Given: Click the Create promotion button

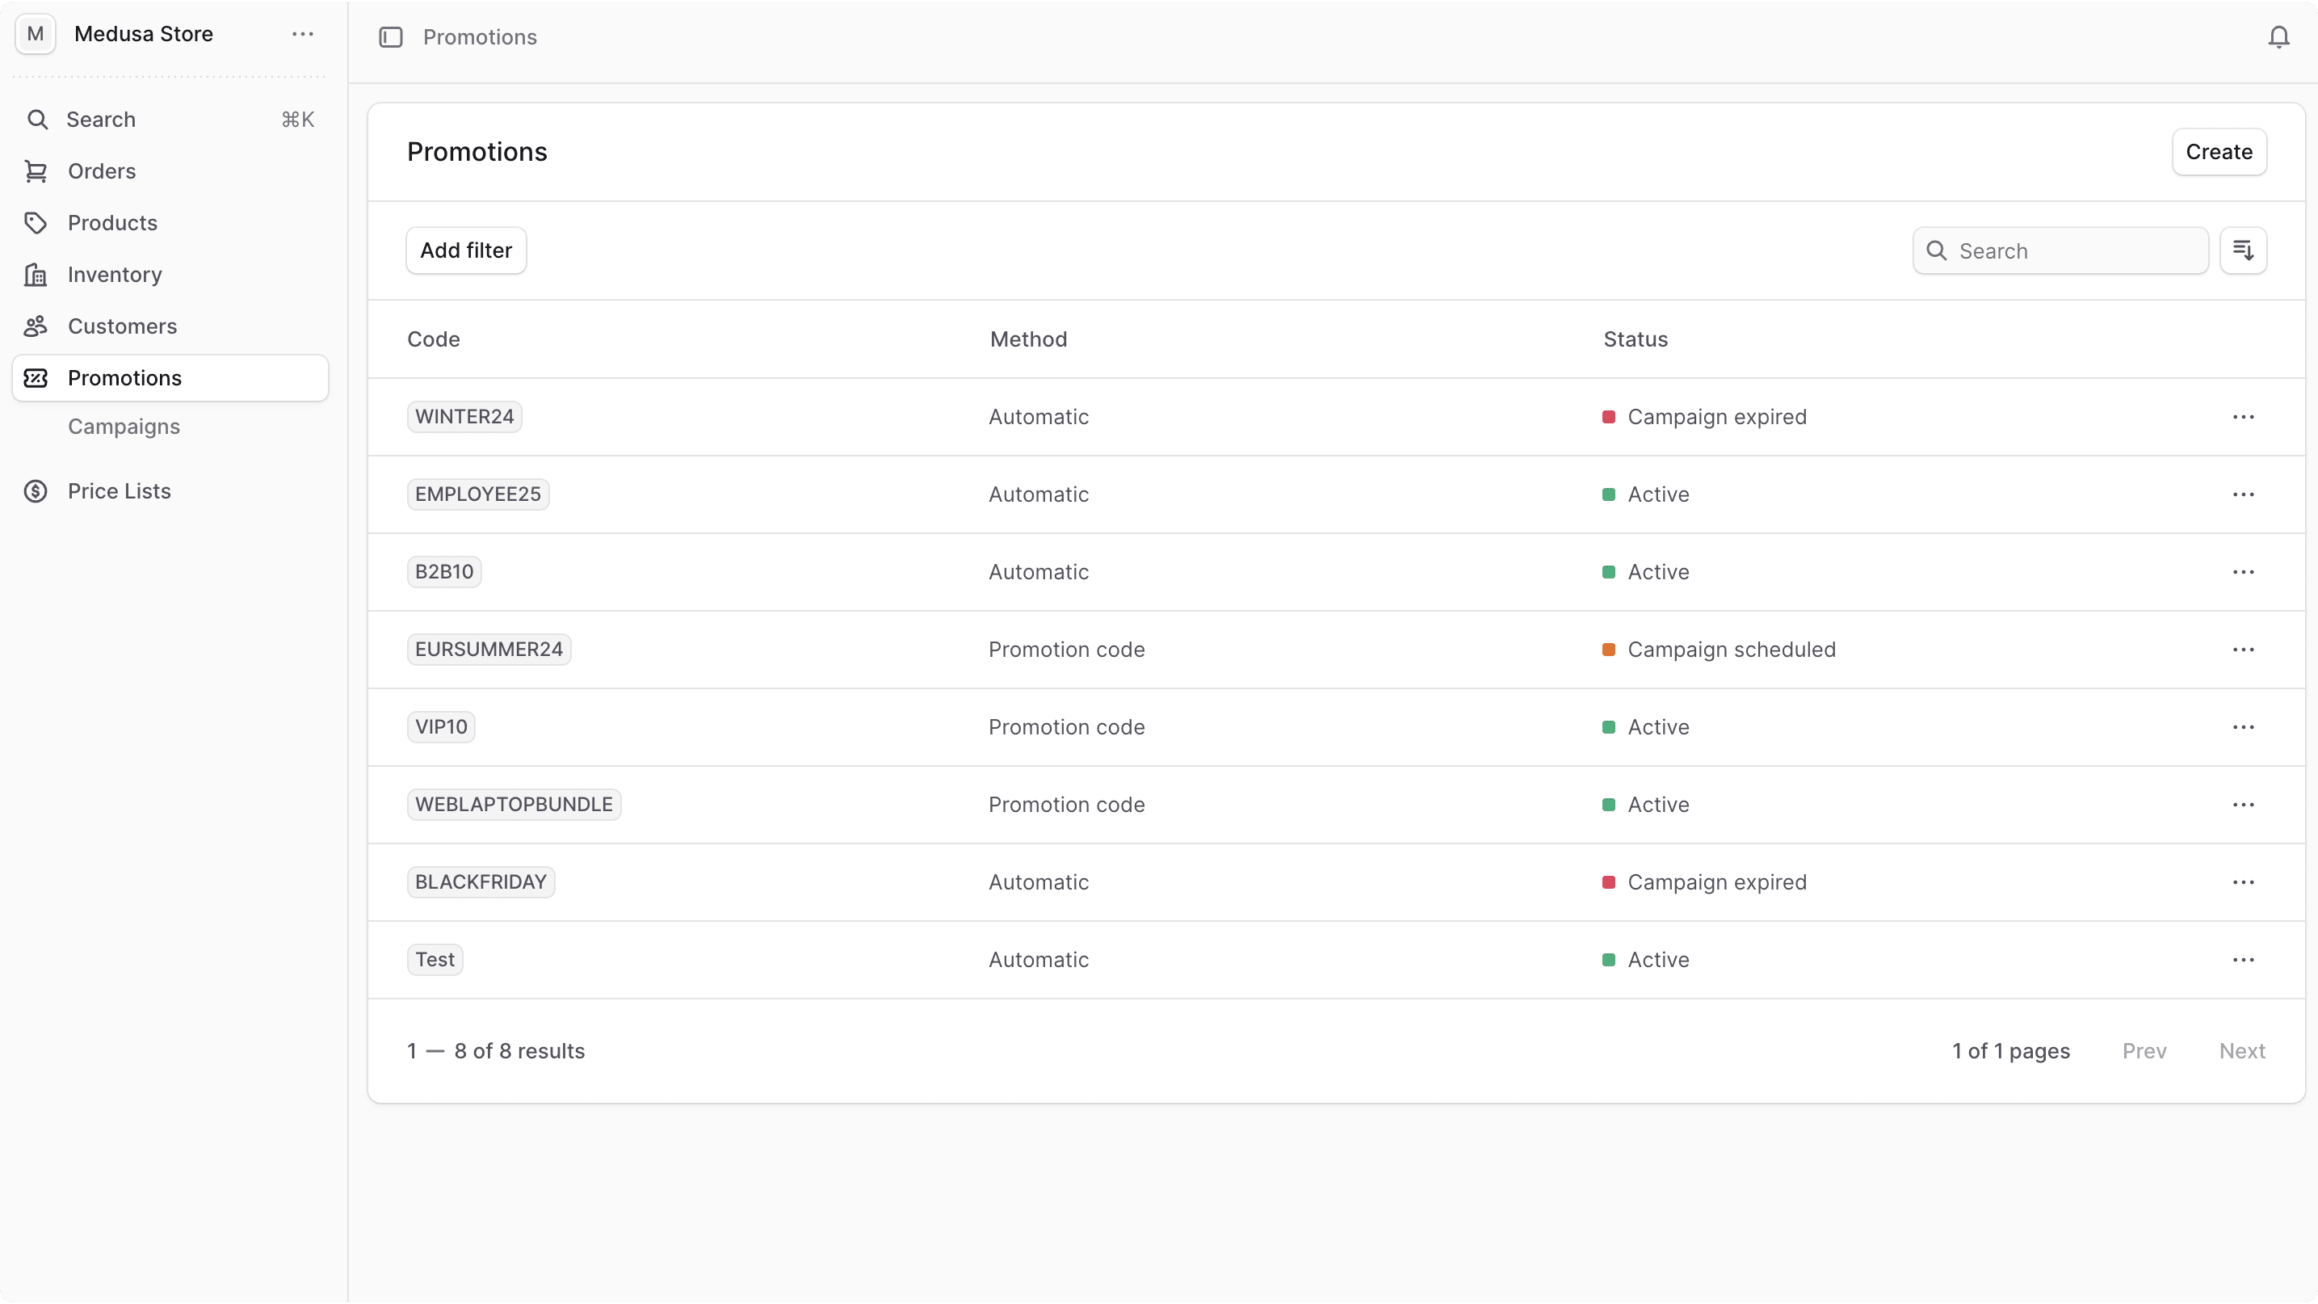Looking at the screenshot, I should click(2218, 152).
